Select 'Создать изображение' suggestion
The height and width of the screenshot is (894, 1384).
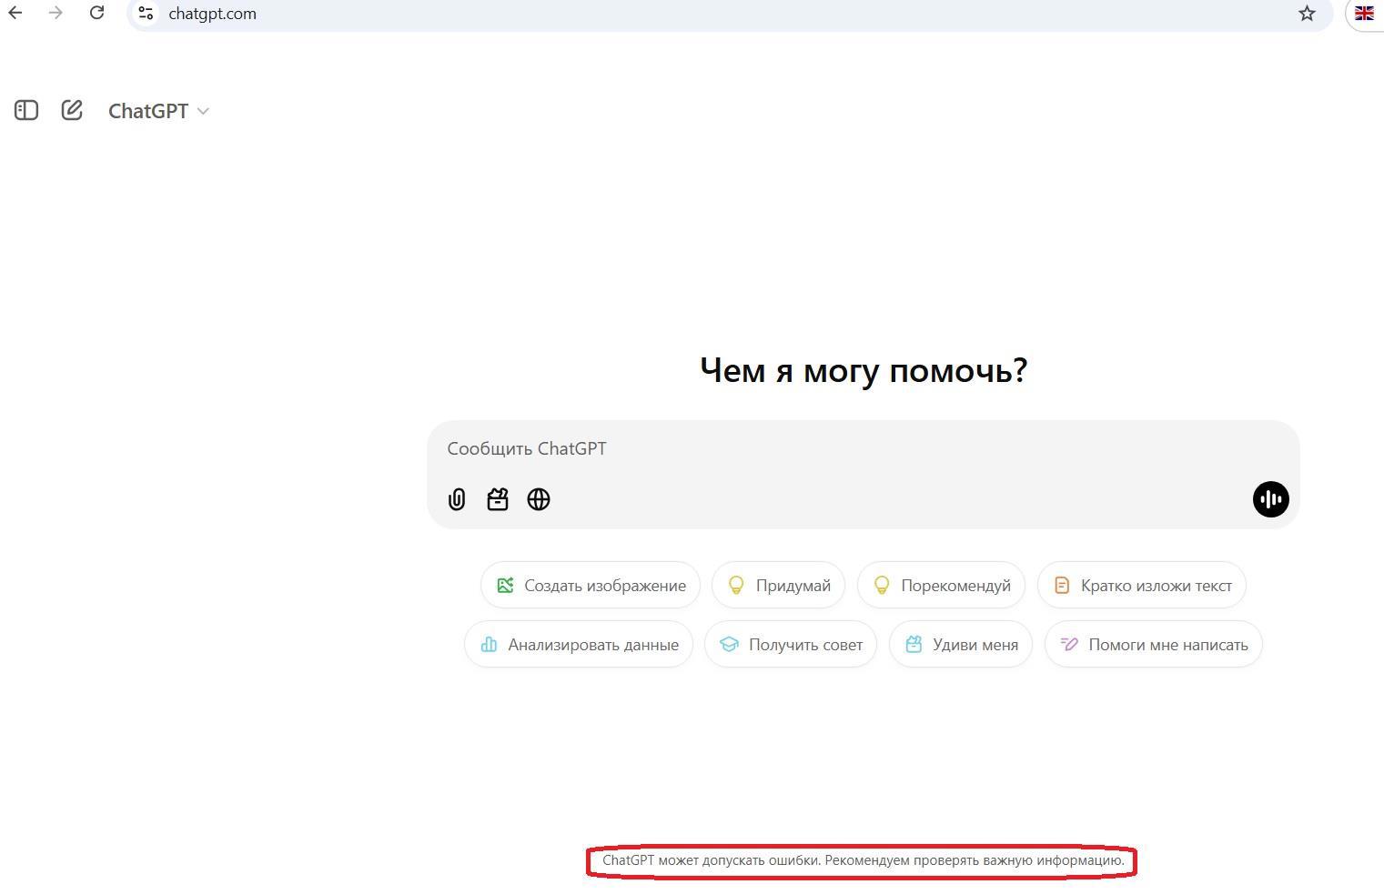coord(591,586)
